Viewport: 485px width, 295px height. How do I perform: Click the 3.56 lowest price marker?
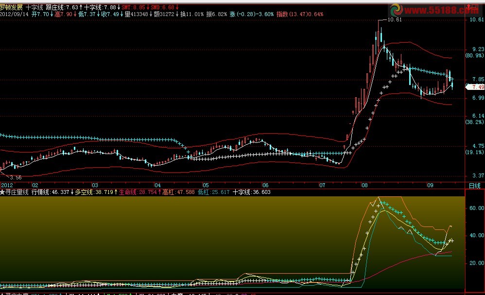click(x=16, y=178)
